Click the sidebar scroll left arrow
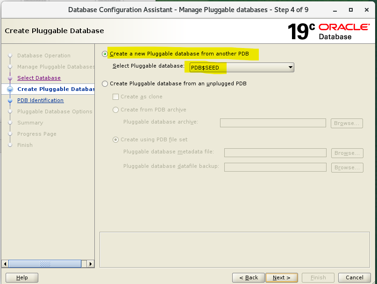377x284 pixels. (5, 264)
